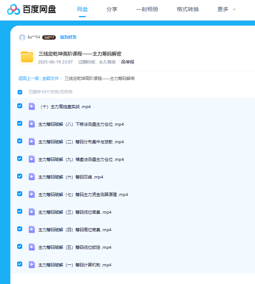Uncheck (五)筹码低位锁定.mp4 checkbox
Viewport: 255px width, 284px height.
[20, 246]
